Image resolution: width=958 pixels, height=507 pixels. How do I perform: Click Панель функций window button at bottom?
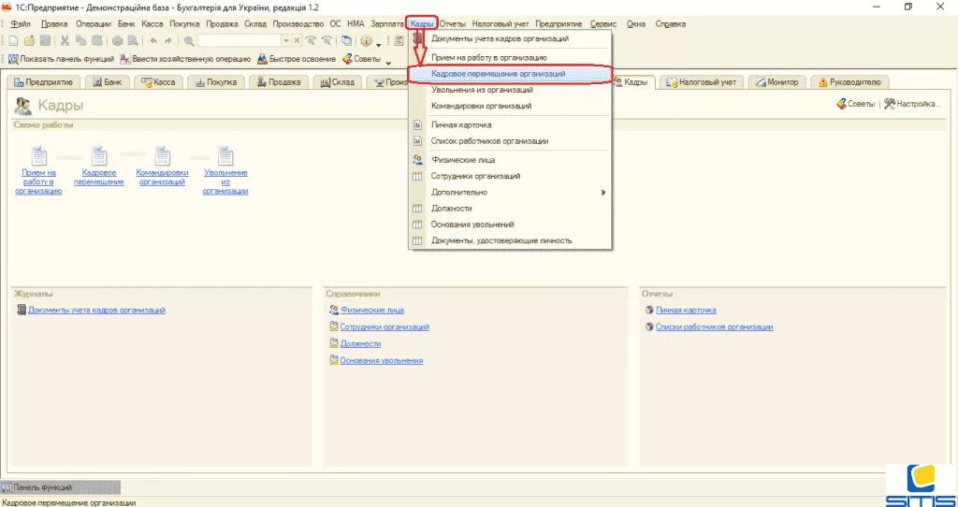click(61, 487)
